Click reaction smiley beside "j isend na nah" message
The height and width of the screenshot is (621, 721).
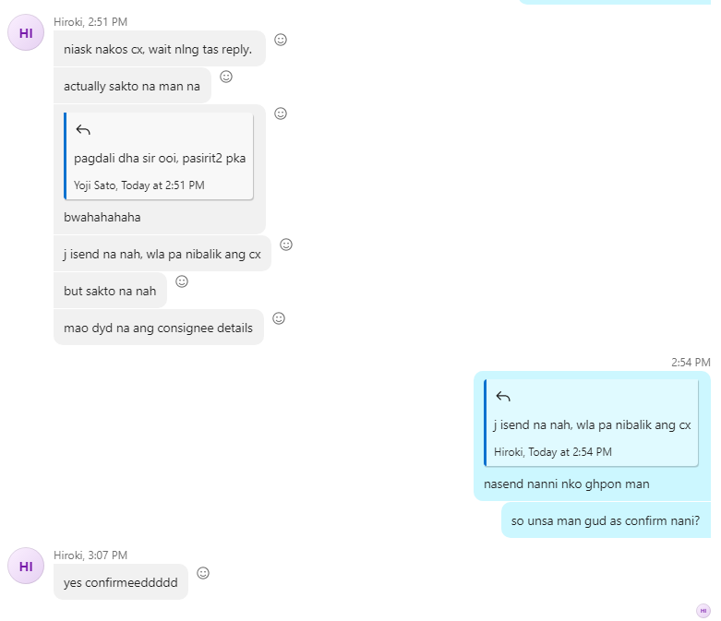pos(286,245)
